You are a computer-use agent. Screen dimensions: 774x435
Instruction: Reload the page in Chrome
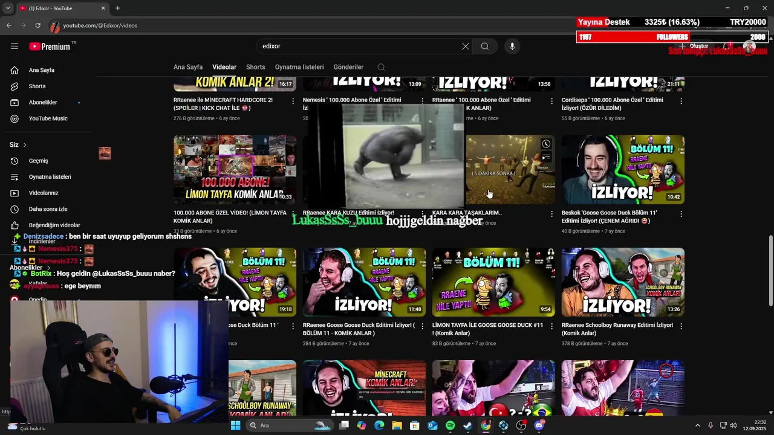tap(37, 25)
